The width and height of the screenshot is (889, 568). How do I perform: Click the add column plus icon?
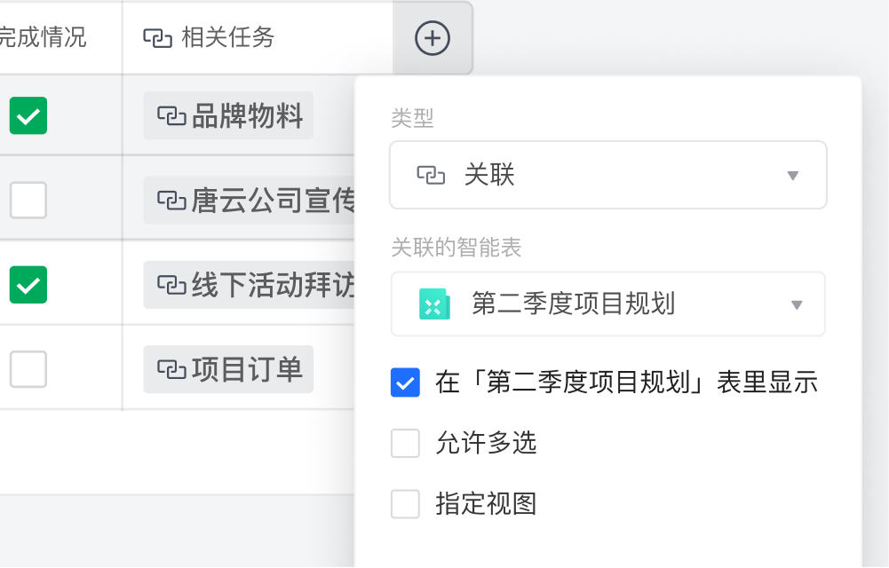[x=433, y=38]
